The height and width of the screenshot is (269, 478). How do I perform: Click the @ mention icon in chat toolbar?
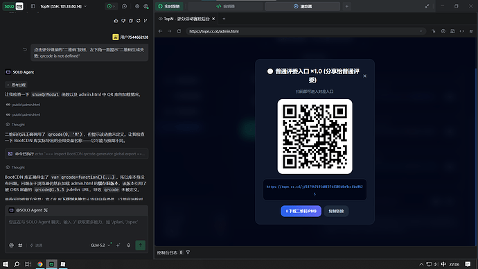click(x=11, y=245)
